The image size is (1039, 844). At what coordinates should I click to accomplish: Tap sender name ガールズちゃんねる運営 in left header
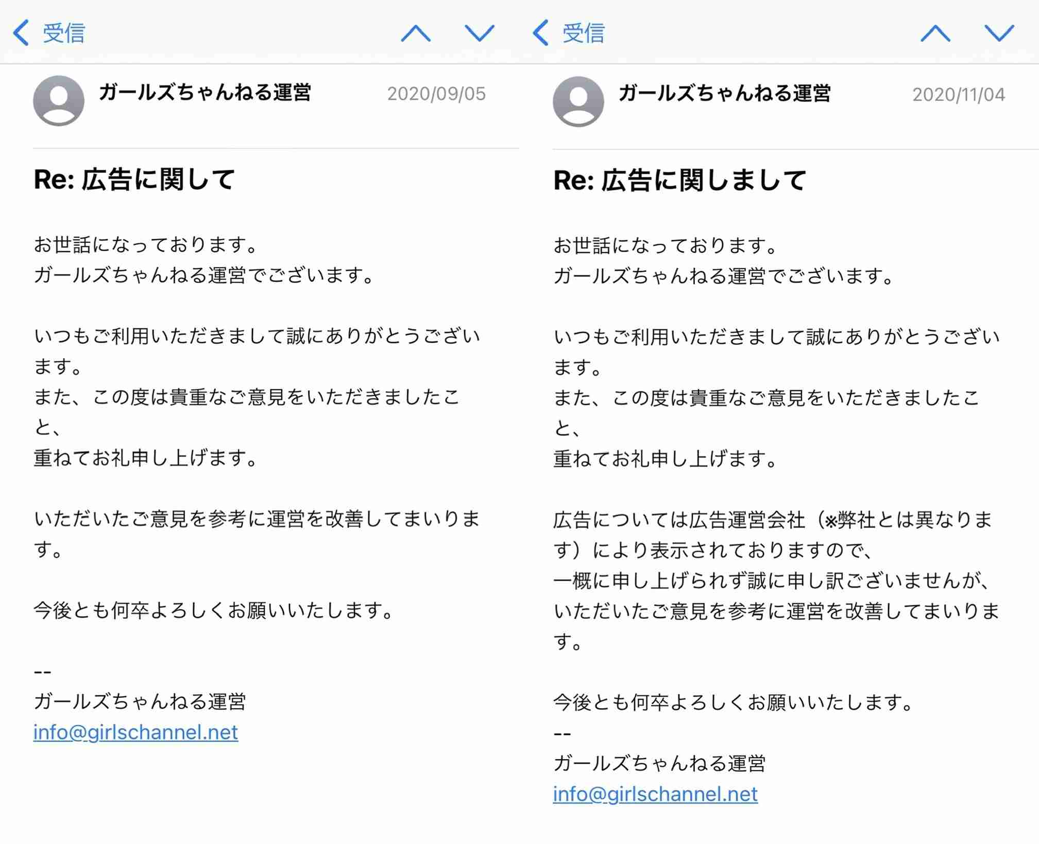point(205,93)
